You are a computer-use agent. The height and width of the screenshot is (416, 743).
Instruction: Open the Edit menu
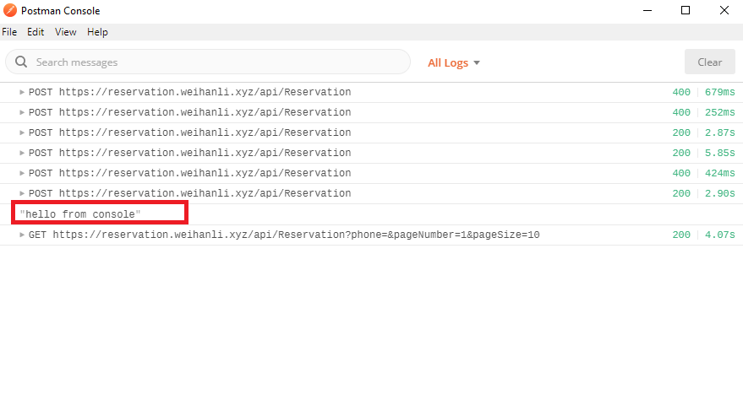coord(36,32)
